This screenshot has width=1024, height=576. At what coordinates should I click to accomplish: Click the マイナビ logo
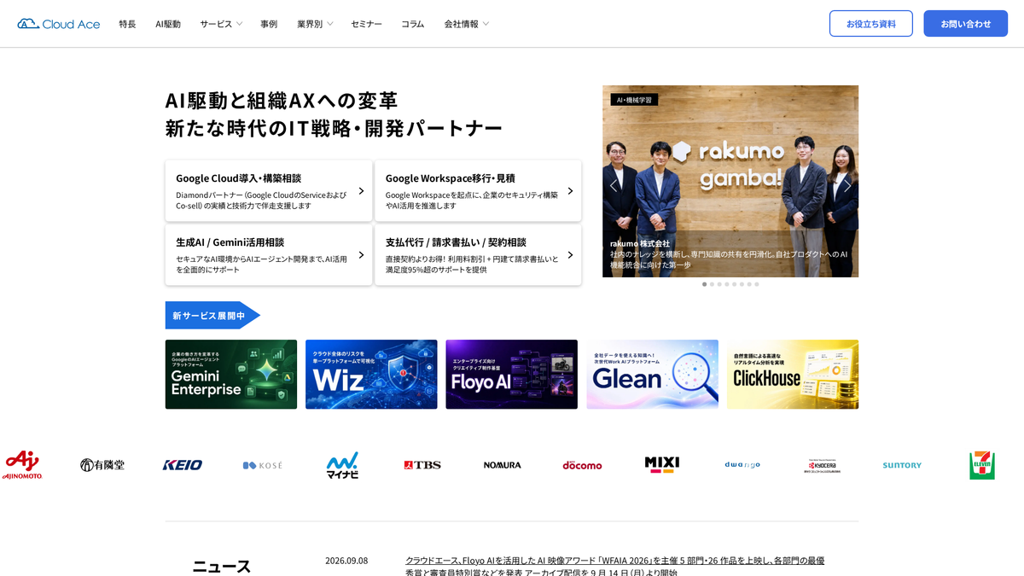(342, 465)
